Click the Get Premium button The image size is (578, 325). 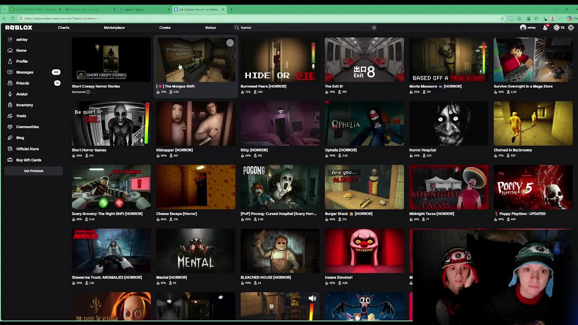[33, 171]
